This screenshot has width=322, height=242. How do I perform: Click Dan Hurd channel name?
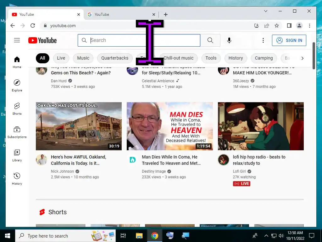[59, 81]
